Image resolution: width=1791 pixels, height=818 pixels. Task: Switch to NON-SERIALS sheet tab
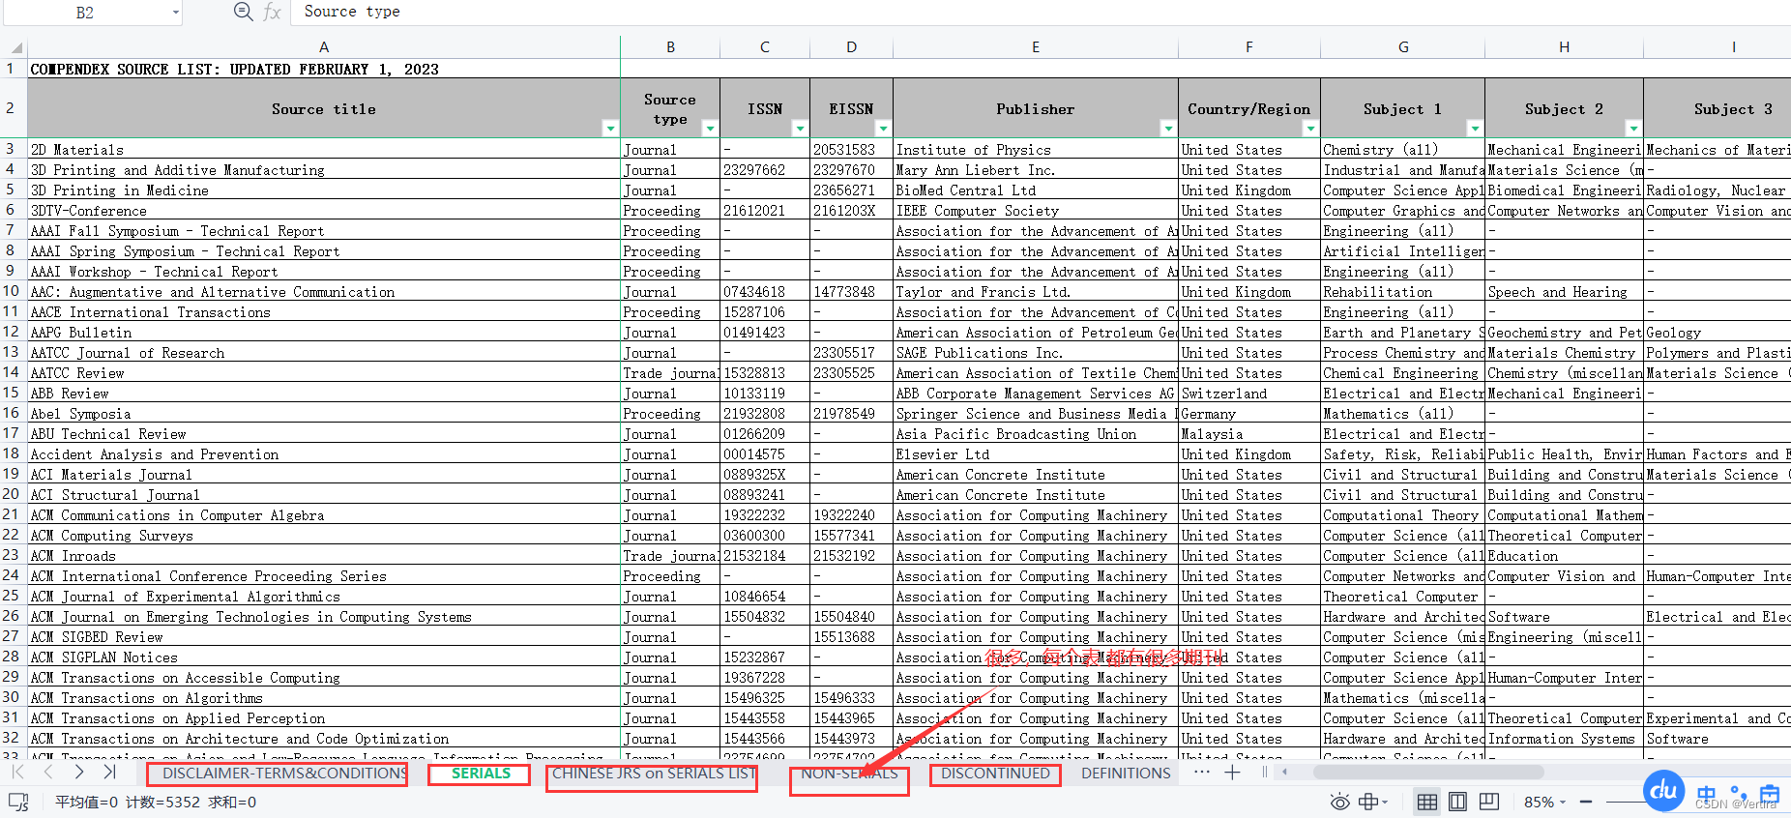(849, 773)
